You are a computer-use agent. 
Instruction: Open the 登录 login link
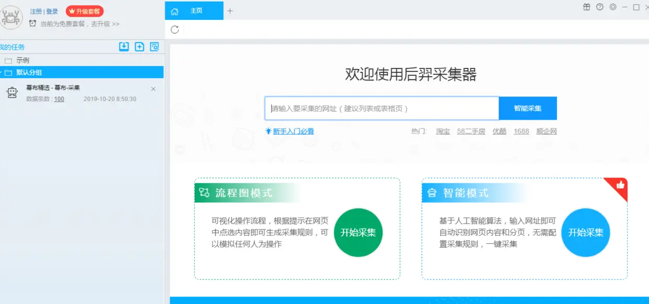(52, 11)
